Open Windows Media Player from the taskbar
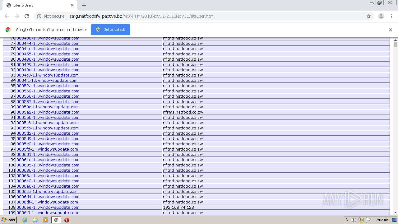Viewport: 398px width, 224px height. pyautogui.click(x=46, y=220)
